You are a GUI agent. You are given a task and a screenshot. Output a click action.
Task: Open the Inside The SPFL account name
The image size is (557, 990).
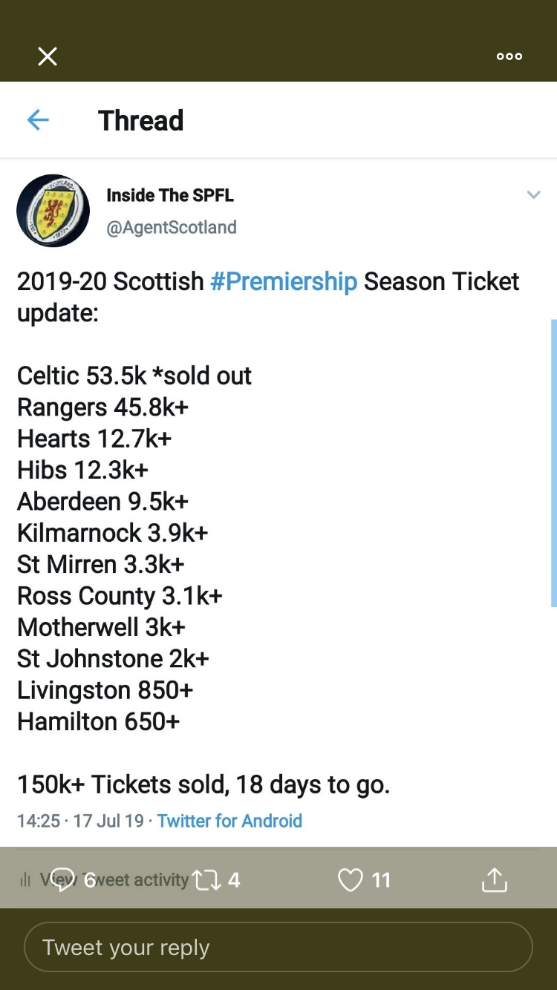click(170, 195)
